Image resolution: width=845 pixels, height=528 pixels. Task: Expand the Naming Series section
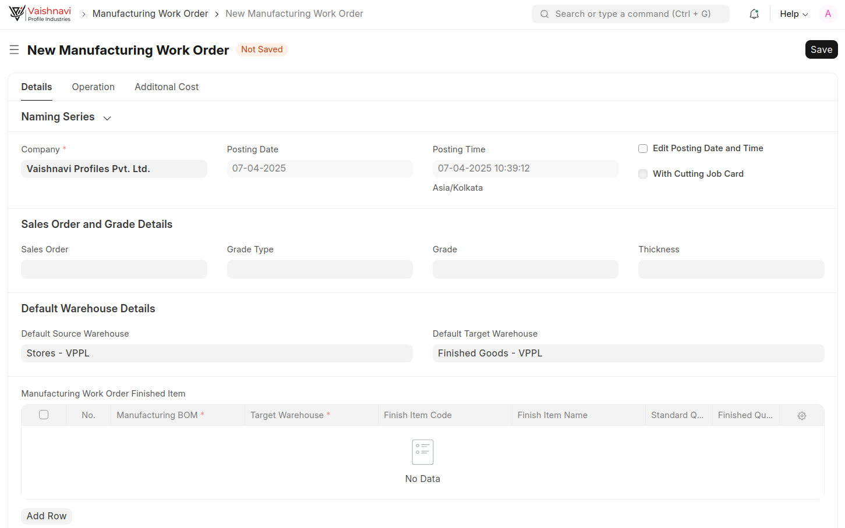click(66, 117)
